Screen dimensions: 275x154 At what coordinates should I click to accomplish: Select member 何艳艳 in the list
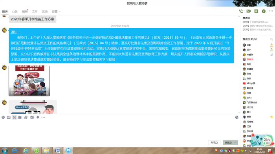pyautogui.click(x=248, y=121)
